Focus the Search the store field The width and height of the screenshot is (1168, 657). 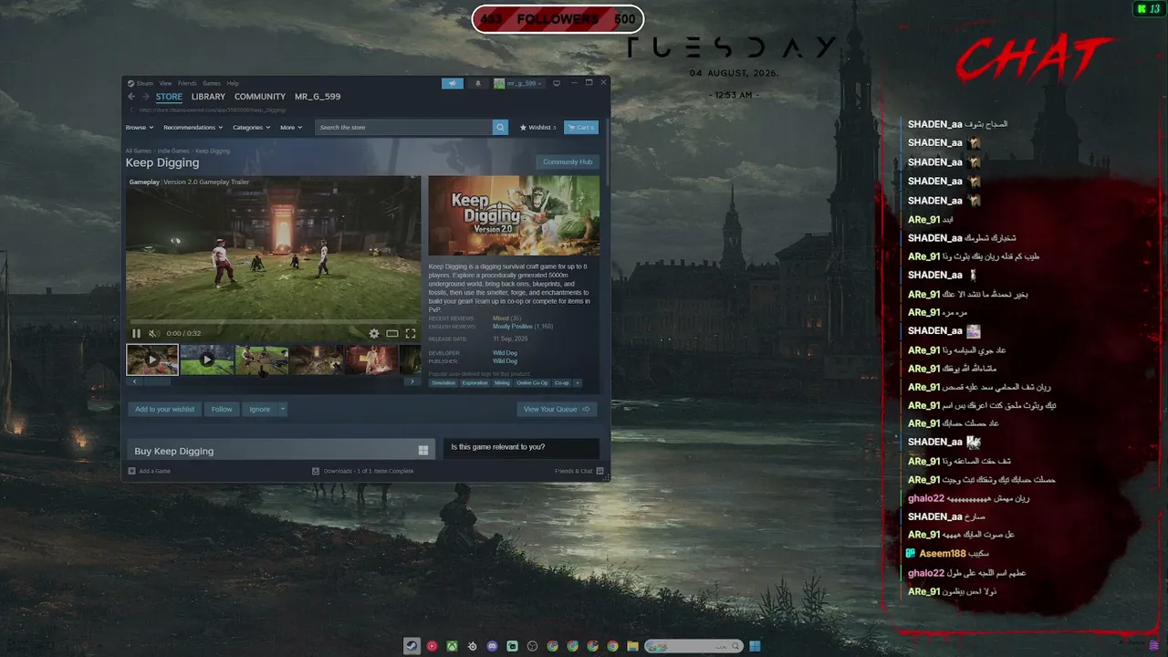point(404,128)
